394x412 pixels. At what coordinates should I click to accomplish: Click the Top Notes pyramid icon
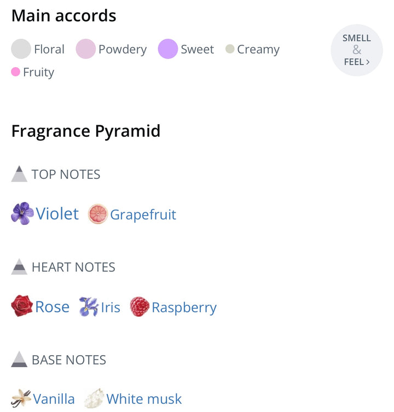[x=19, y=174]
